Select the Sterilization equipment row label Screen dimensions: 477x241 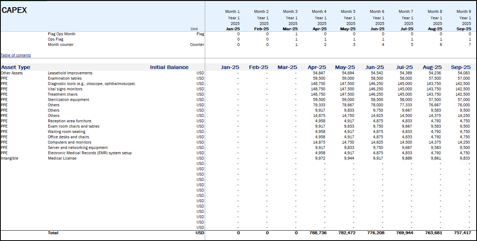tap(69, 100)
